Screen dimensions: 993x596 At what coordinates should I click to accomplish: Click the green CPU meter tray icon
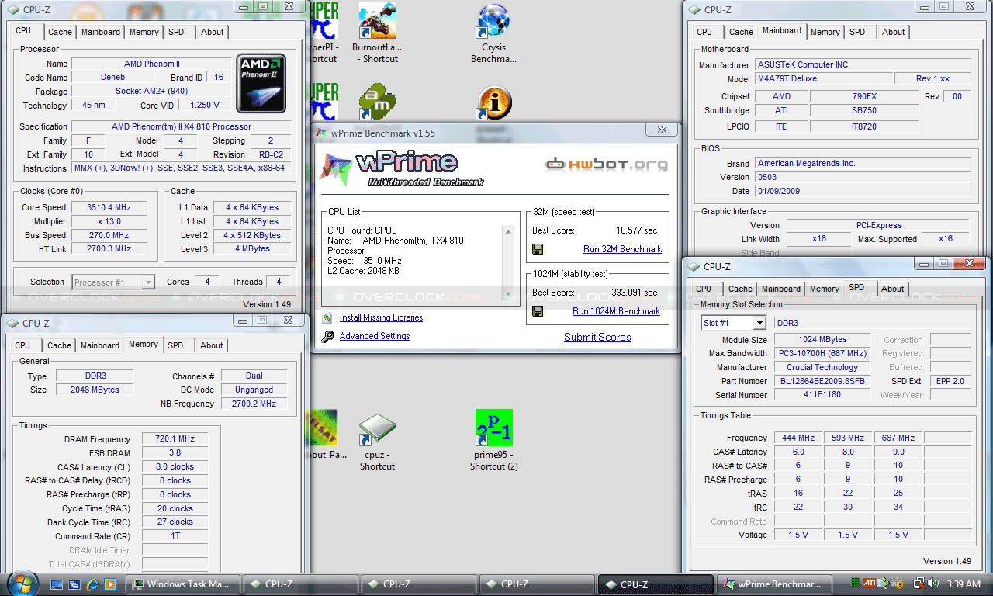click(x=856, y=584)
